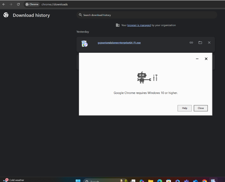225x182 pixels.
Task: Minimize the Windows 10 requirement dialog
Action: coord(197,59)
